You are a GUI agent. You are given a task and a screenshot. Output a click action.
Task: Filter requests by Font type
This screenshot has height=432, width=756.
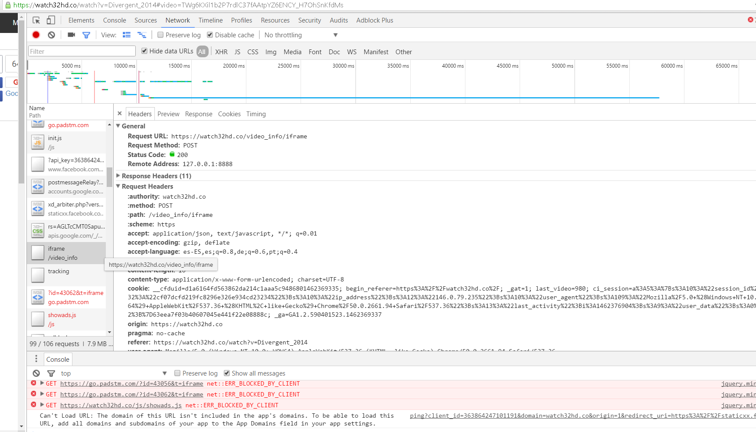click(x=315, y=52)
